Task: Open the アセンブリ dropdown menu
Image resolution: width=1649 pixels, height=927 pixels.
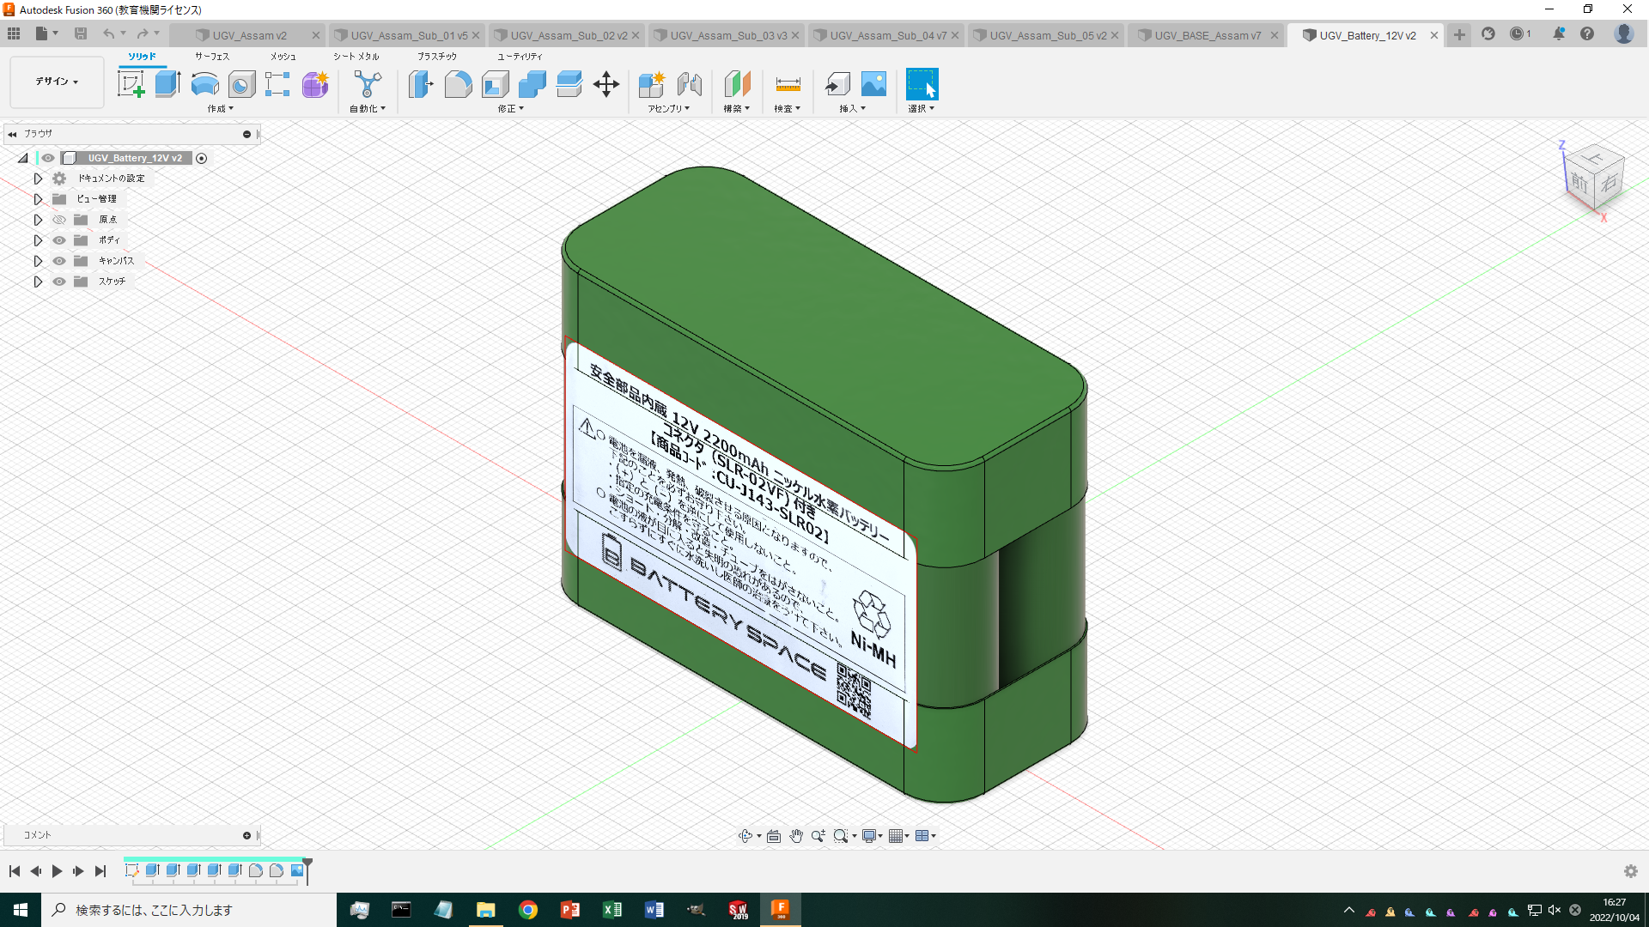Action: click(668, 109)
